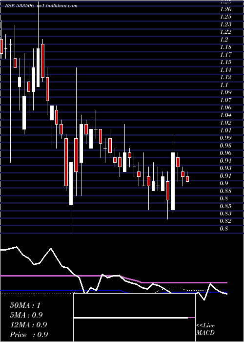Click the last red candle on the chart
This screenshot has height=342, width=244.
(x=187, y=179)
